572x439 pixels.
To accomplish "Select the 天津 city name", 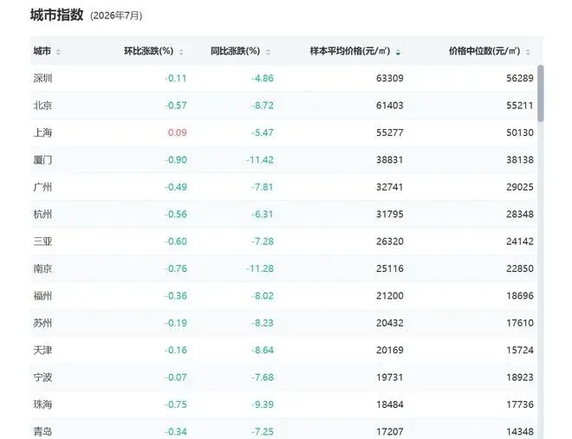I will coord(42,350).
